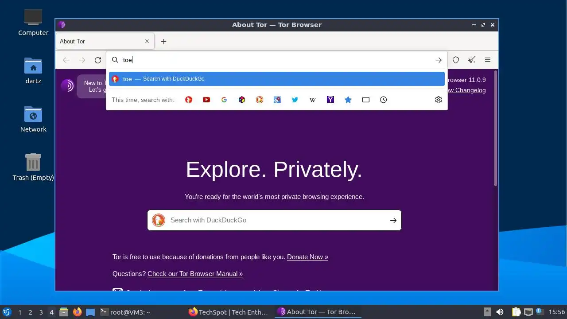Select the 'toe — Search with DuckDuckGo' suggestion
The height and width of the screenshot is (319, 567).
click(x=277, y=79)
